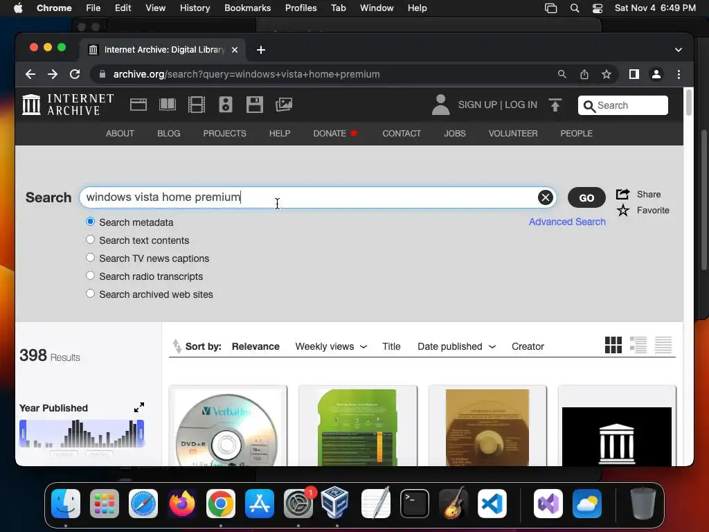The width and height of the screenshot is (709, 532).
Task: Select Search TV news captions option
Action: pyautogui.click(x=91, y=258)
